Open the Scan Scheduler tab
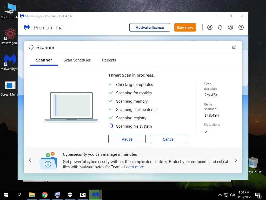The width and height of the screenshot is (266, 200). coord(77,60)
